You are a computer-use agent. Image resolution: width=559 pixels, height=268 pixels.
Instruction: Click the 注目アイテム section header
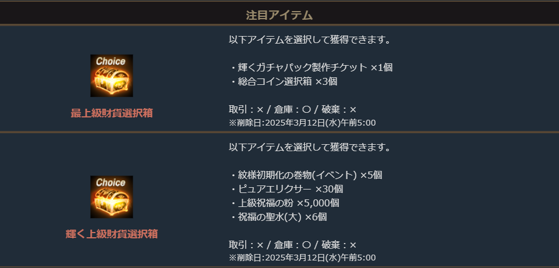279,14
